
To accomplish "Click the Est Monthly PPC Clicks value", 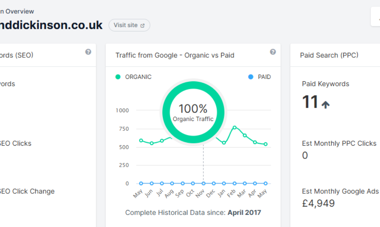I will point(305,155).
